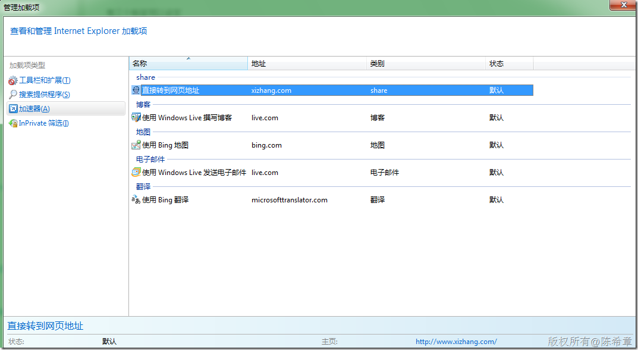Sort list by 地址 column header
Screen dimensions: 638x350
click(x=307, y=63)
